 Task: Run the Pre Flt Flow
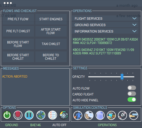[x=18, y=19]
